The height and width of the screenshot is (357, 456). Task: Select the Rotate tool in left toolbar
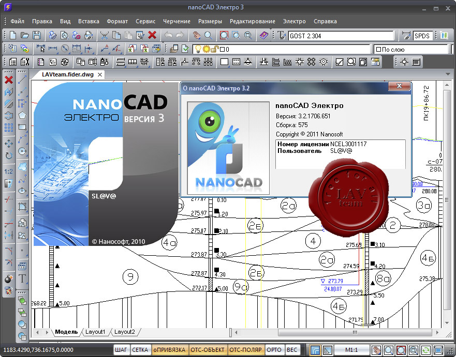(9, 156)
